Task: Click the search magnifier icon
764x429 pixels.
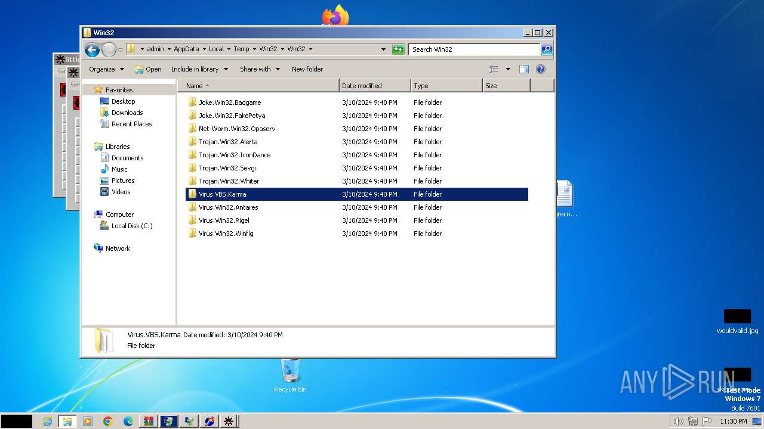Action: point(547,49)
